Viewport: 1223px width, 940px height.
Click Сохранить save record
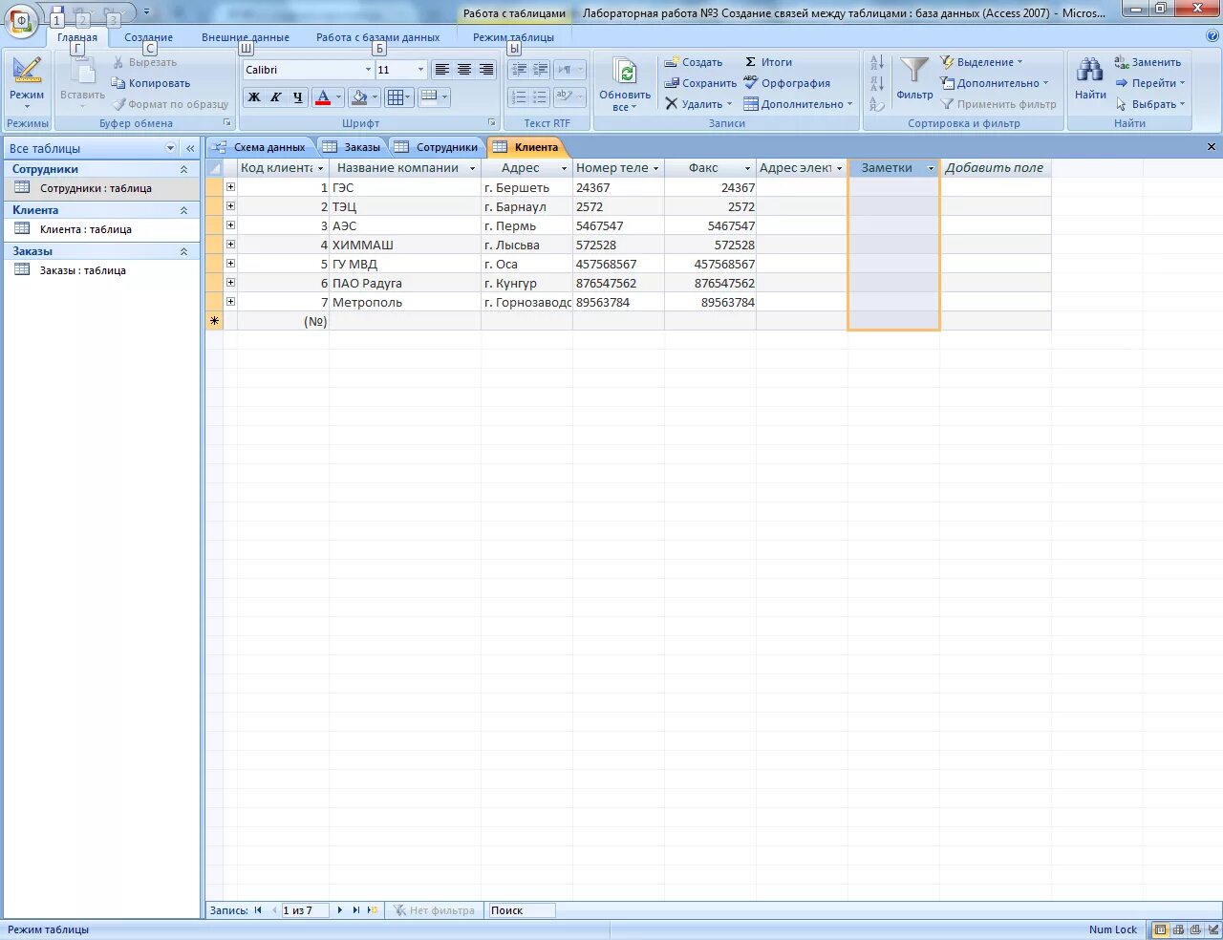tap(701, 83)
